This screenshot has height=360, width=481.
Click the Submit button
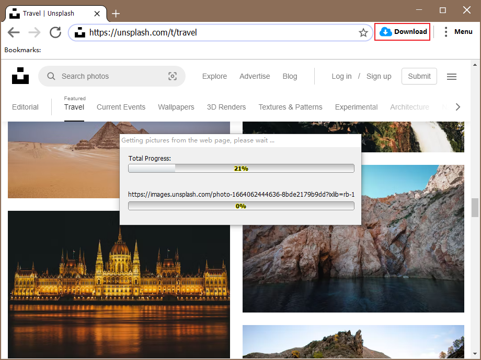click(x=419, y=76)
